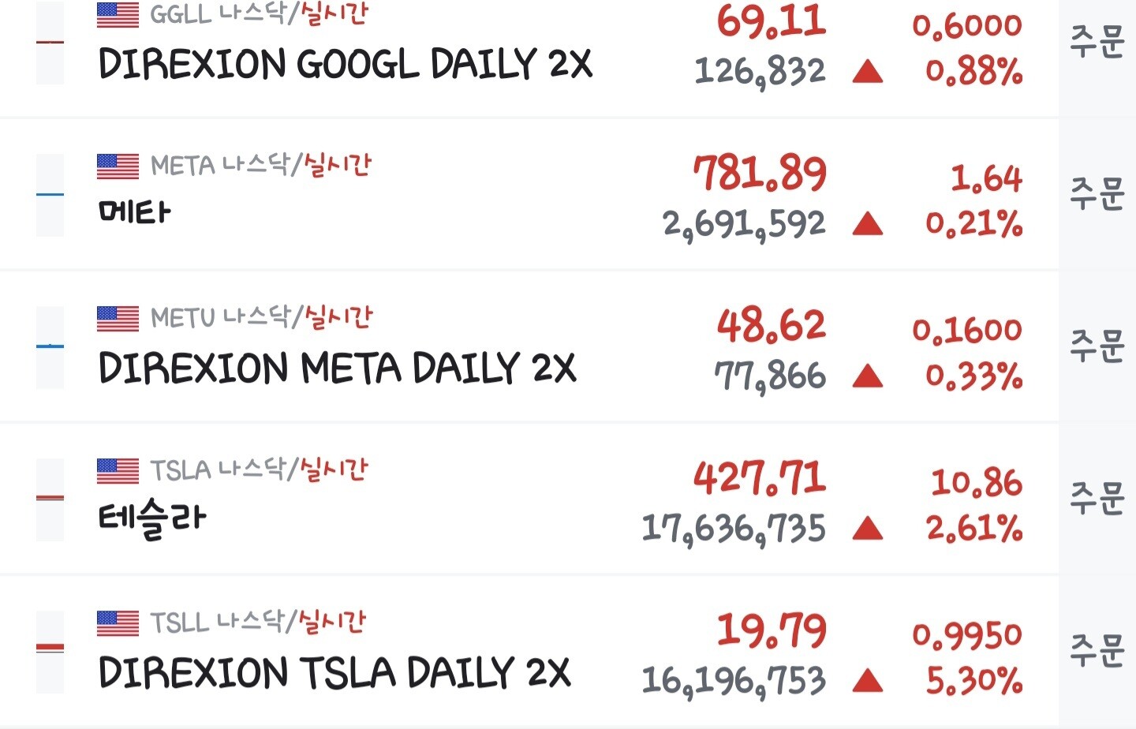The image size is (1136, 729).
Task: Open the mini candle chart for TSLL
Action: pos(50,651)
